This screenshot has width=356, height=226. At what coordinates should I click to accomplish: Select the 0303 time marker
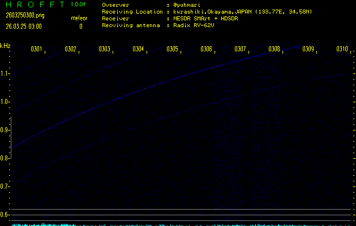[x=104, y=49]
